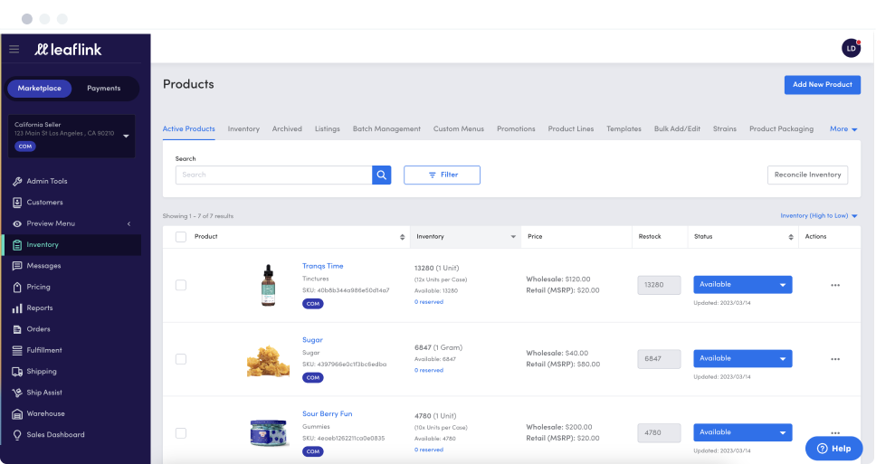
Task: Open the Tranqs Time product link
Action: pyautogui.click(x=323, y=266)
